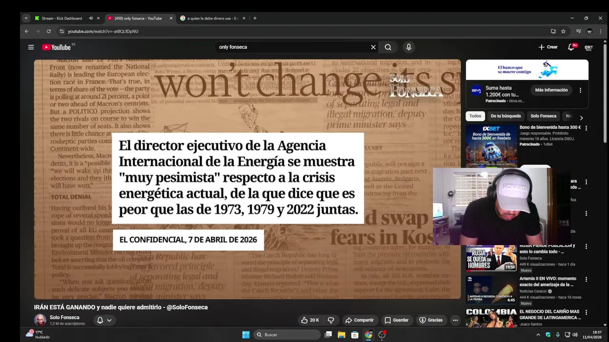Reload the YouTube page
The image size is (609, 342).
tap(49, 31)
